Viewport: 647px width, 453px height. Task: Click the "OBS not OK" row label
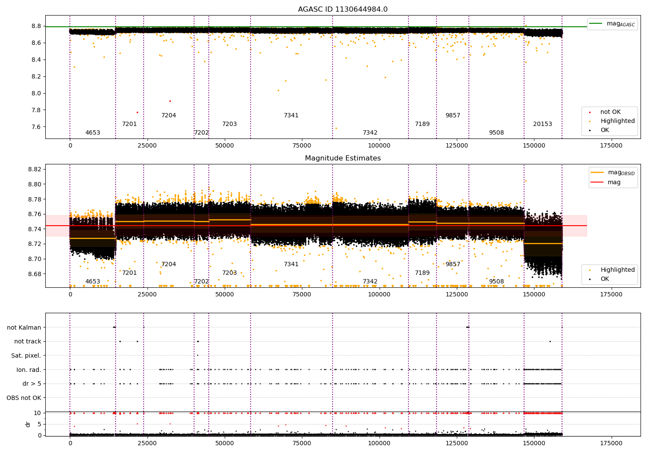(x=24, y=398)
